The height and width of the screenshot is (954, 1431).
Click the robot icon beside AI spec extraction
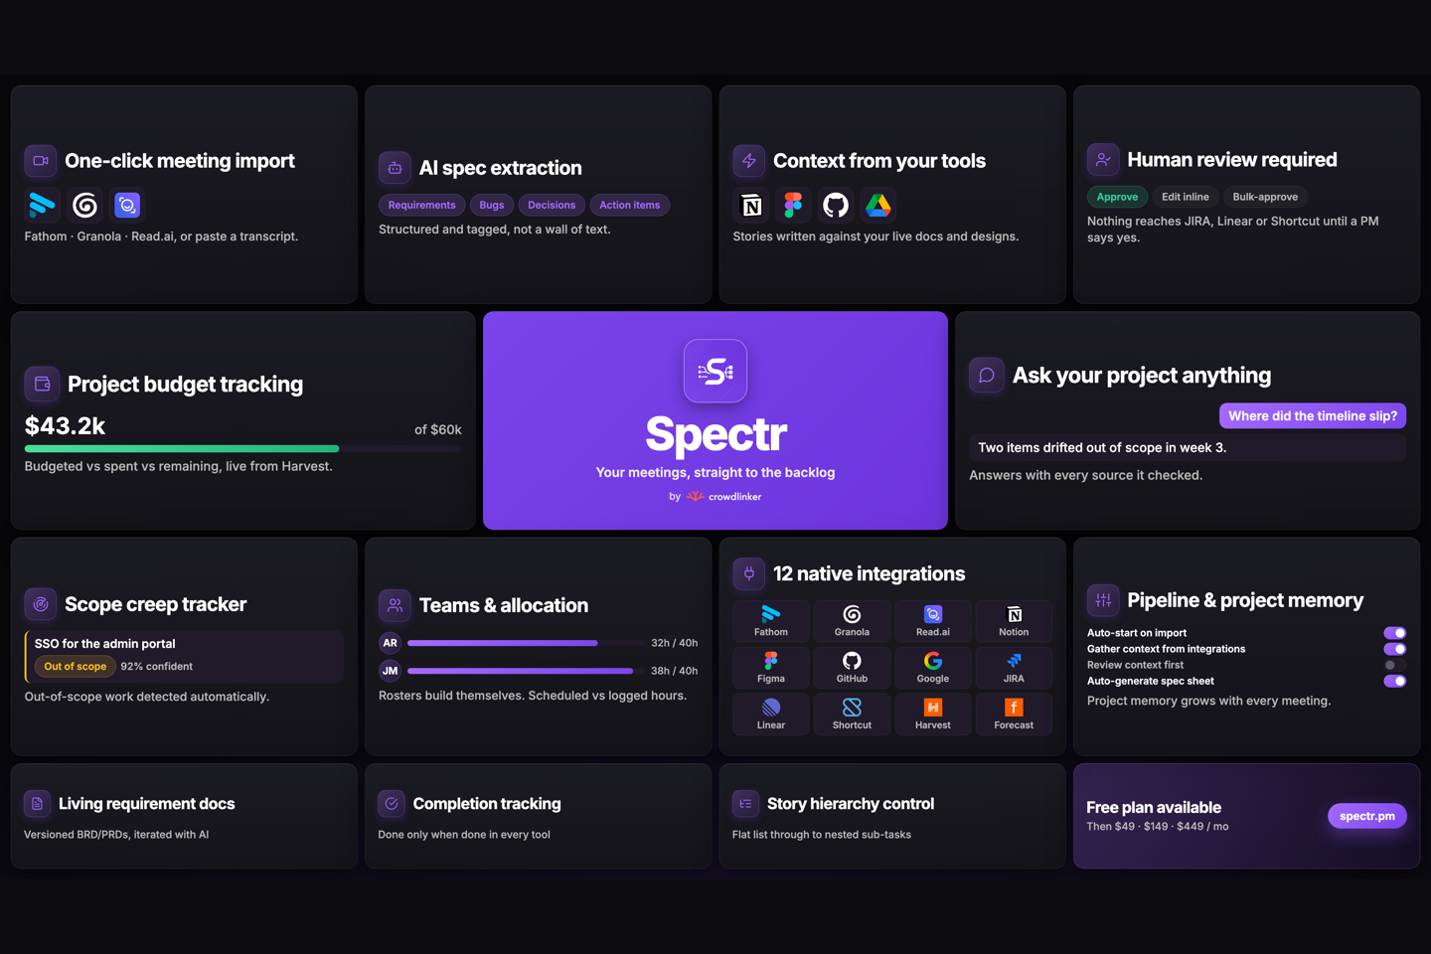pyautogui.click(x=395, y=167)
